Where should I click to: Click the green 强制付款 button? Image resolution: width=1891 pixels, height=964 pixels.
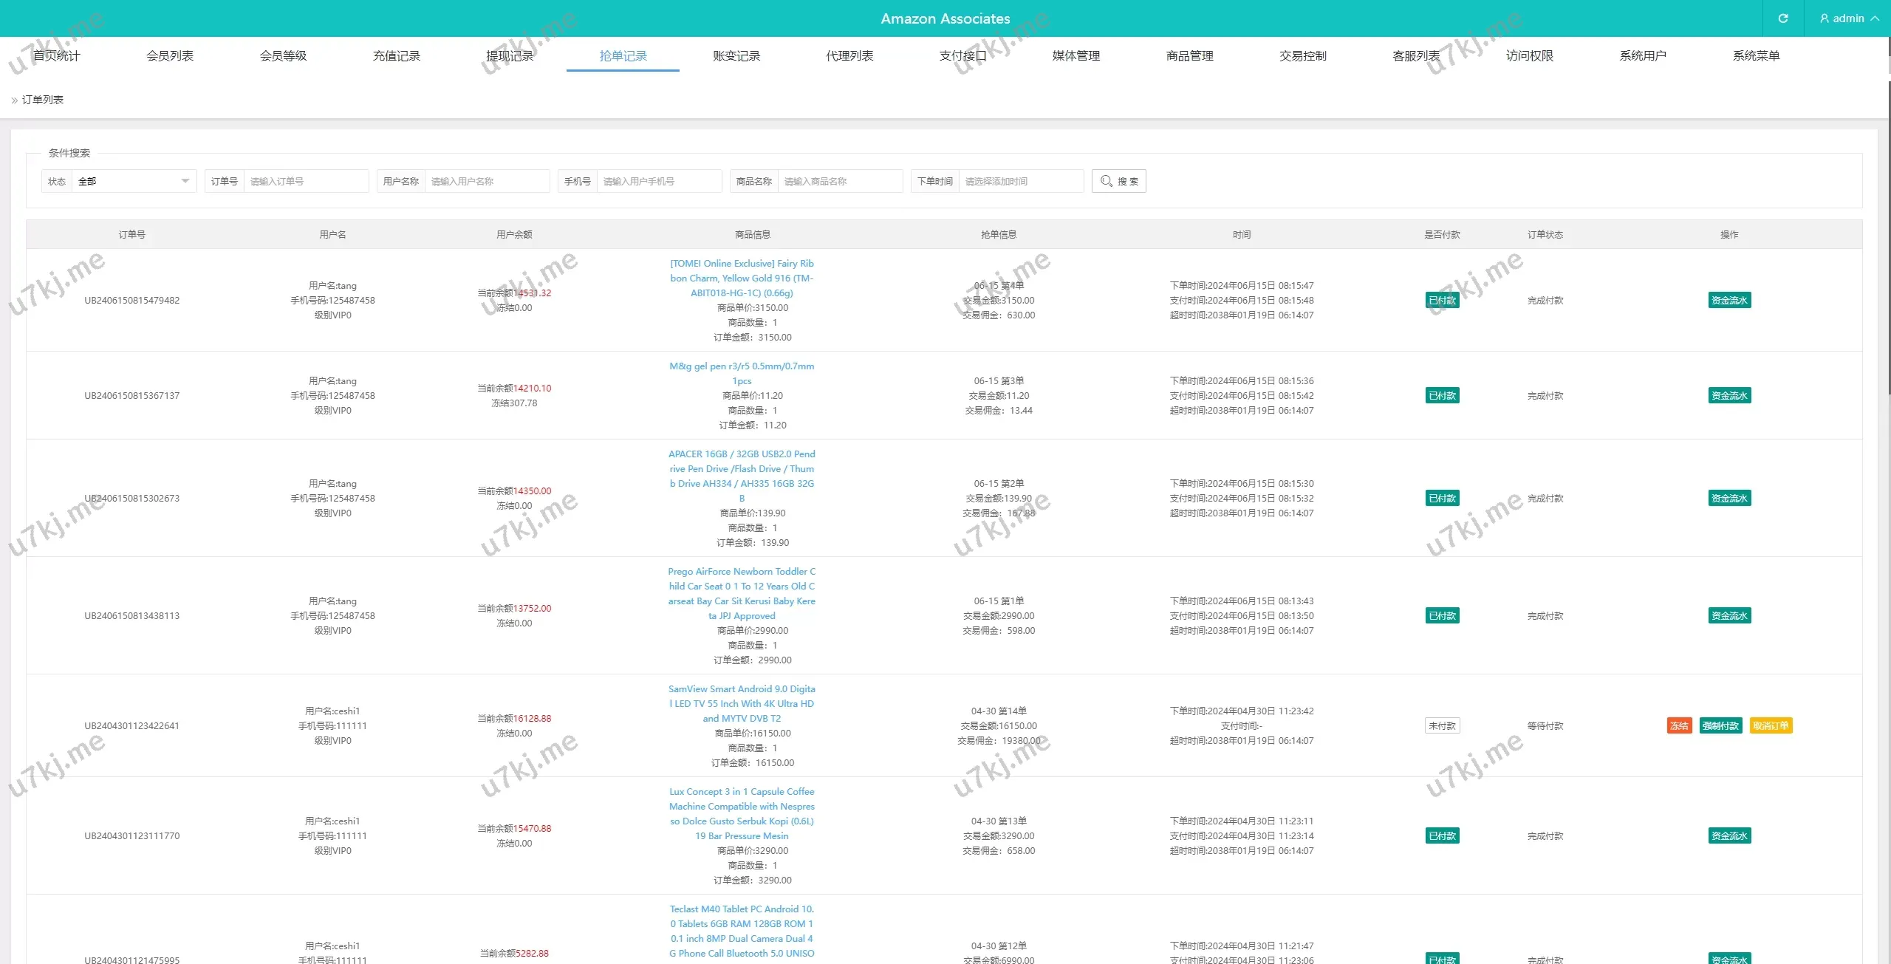[x=1720, y=725]
